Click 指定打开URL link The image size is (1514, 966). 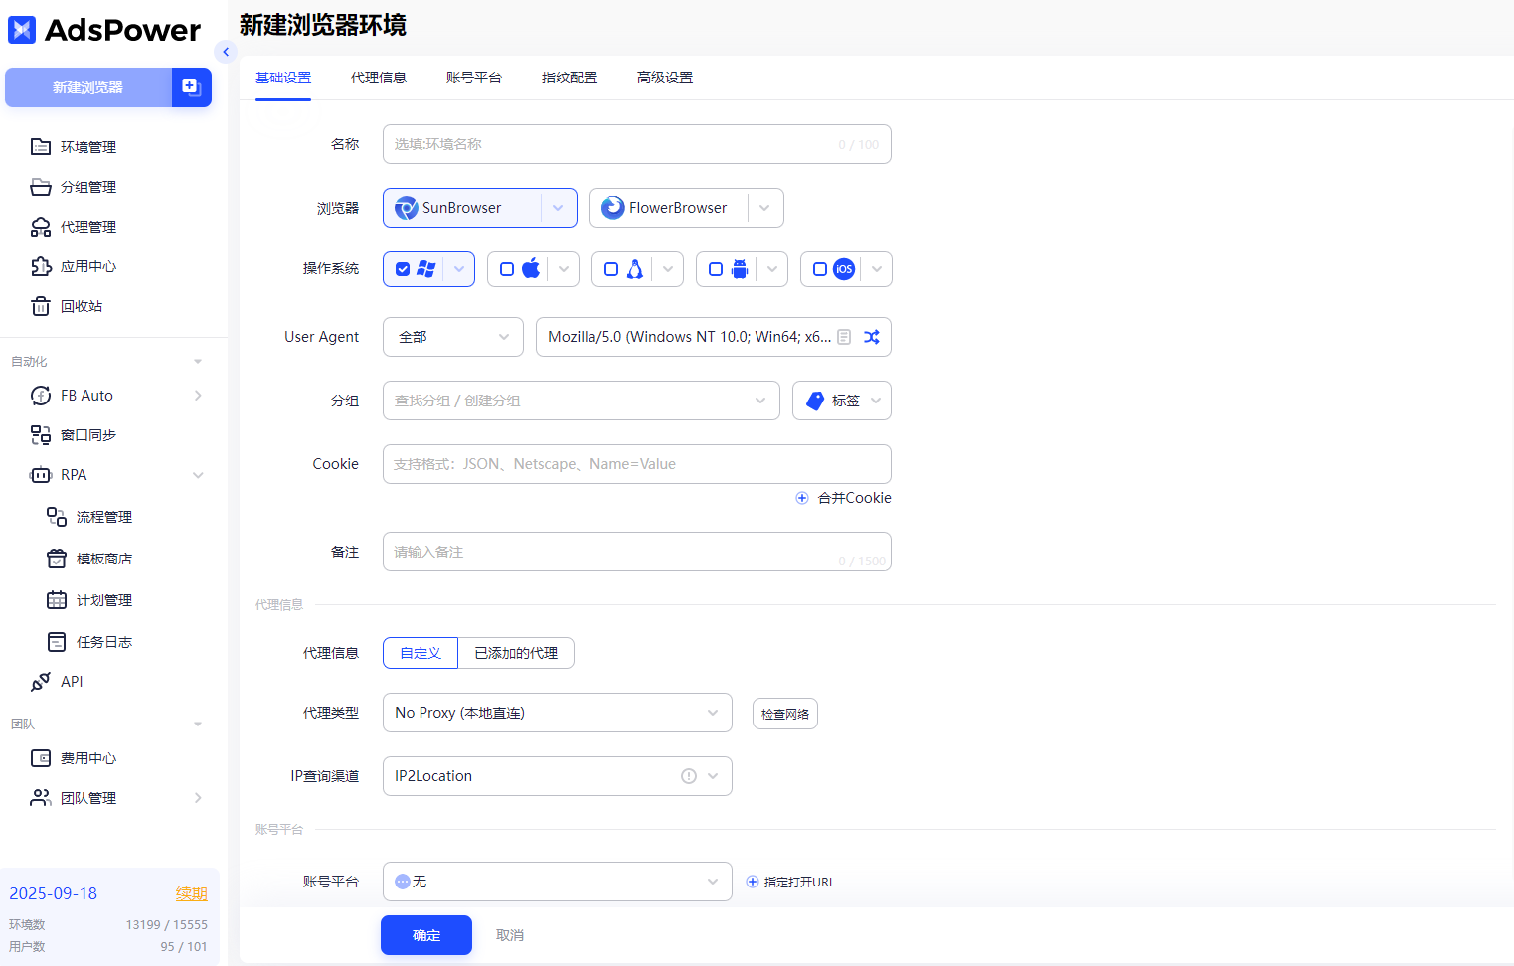pos(799,882)
